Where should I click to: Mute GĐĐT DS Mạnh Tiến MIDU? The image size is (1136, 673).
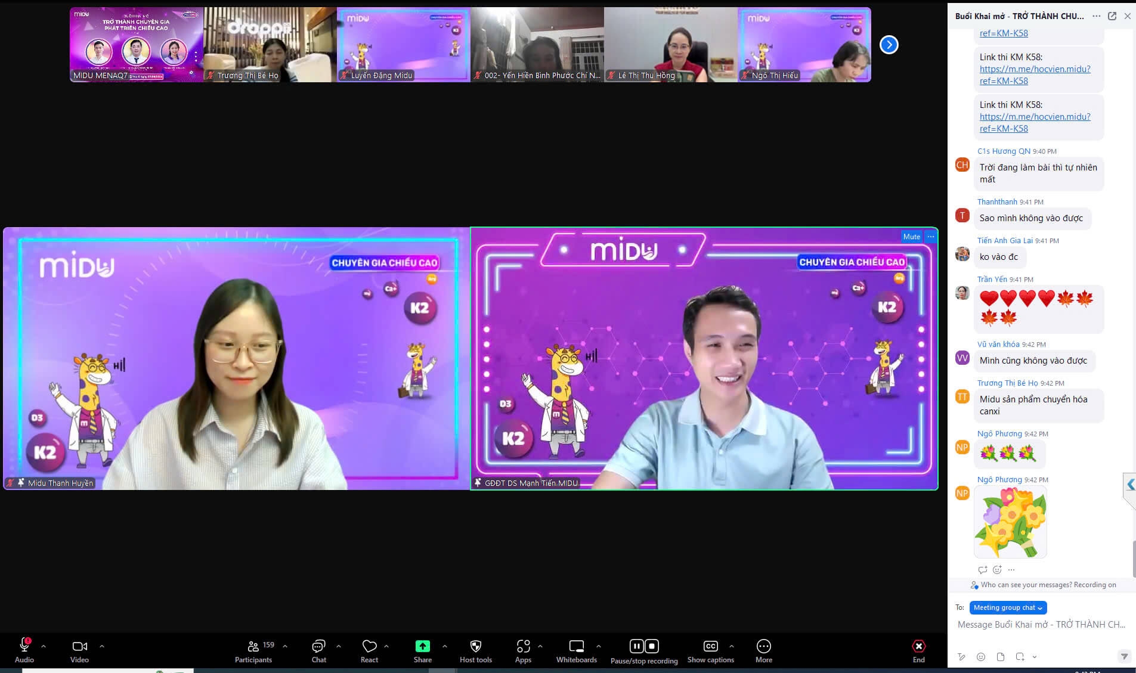pyautogui.click(x=912, y=237)
